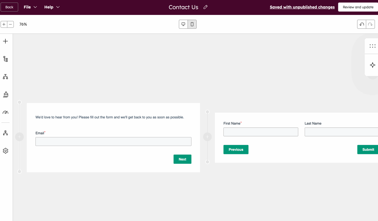Screen dimensions: 378x221
Task: Open the logic workflow panel
Action: (5, 133)
